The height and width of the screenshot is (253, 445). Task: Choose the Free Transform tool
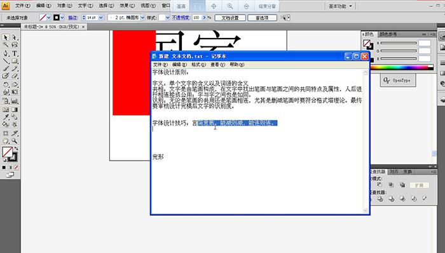coord(15,92)
